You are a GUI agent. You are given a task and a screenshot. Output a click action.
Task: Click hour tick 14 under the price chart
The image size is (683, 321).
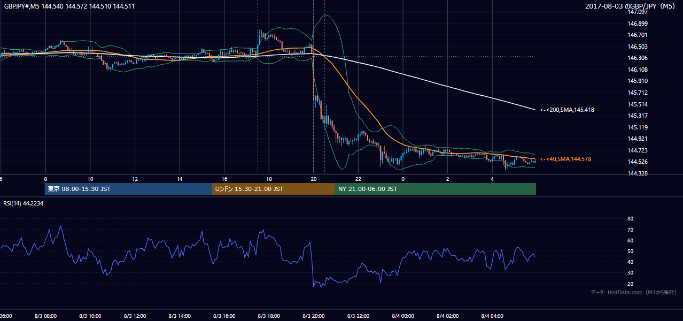pyautogui.click(x=180, y=179)
